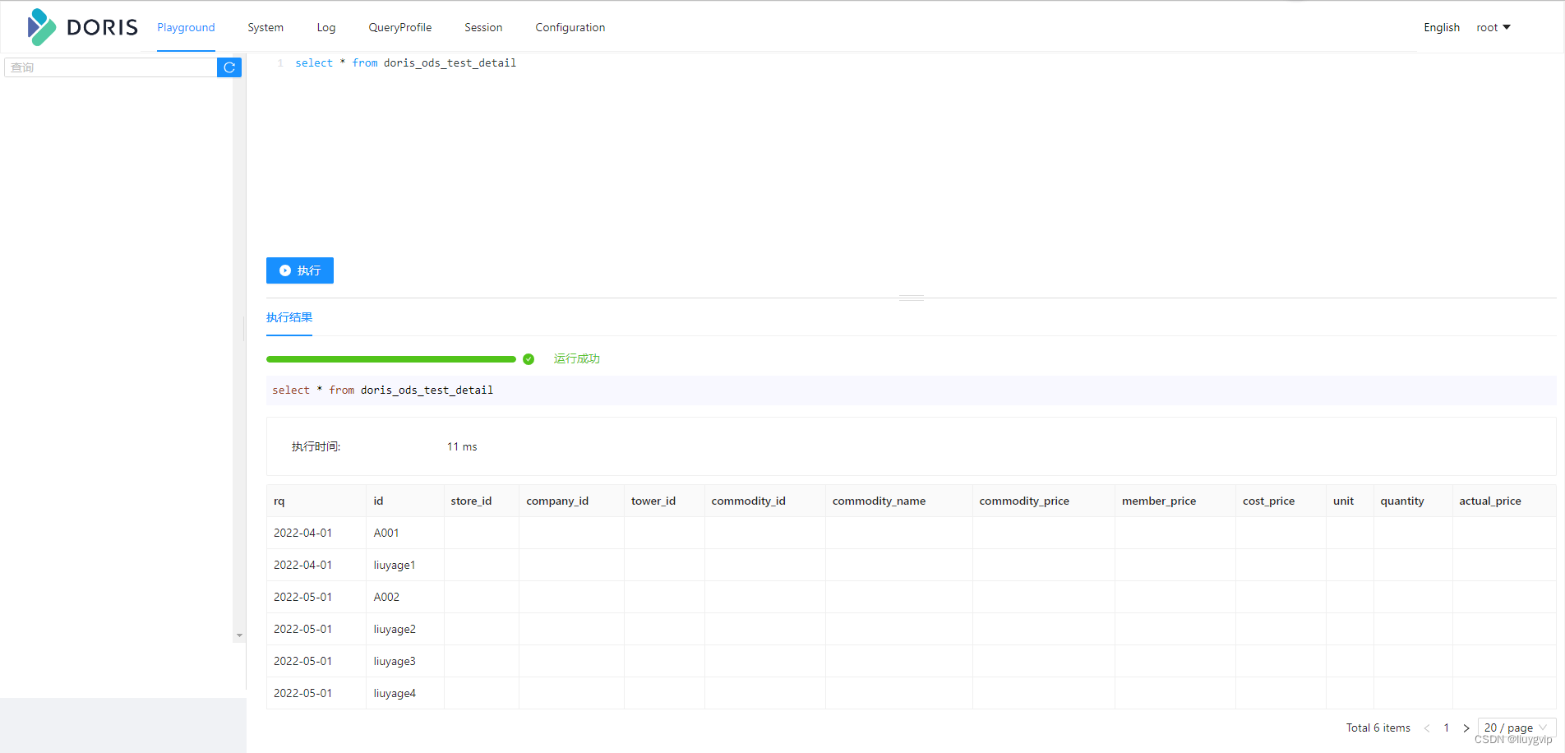The height and width of the screenshot is (753, 1565).
Task: Expand the result panel divider handle
Action: click(x=911, y=297)
